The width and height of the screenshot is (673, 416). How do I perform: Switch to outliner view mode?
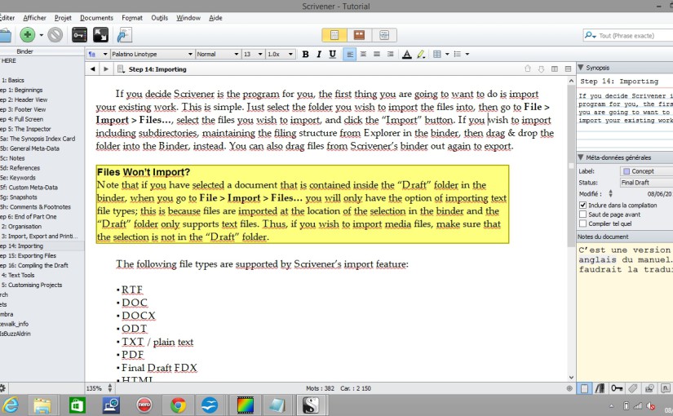[x=384, y=35]
